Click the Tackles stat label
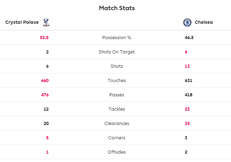This screenshot has height=162, width=231. 117,109
